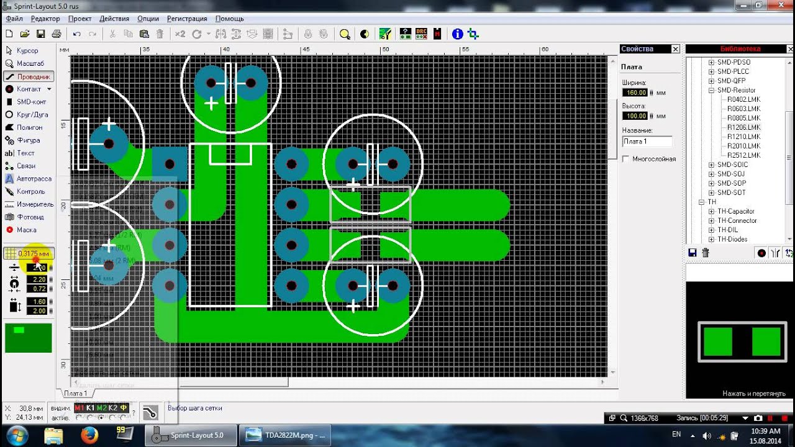
Task: Switch to the Плата 1 tab
Action: coord(76,393)
